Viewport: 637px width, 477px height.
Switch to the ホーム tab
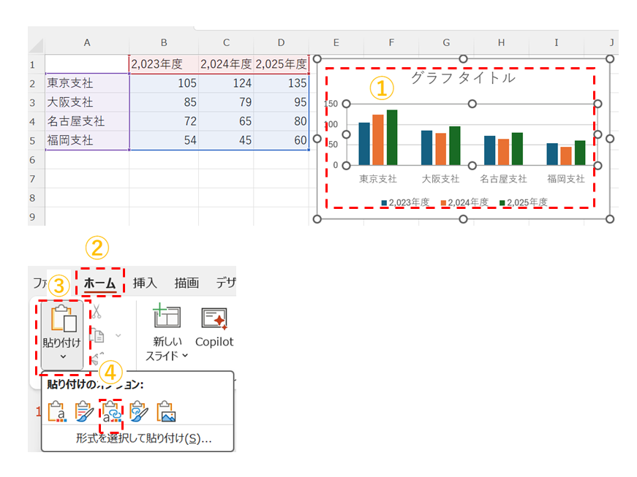[x=99, y=283]
